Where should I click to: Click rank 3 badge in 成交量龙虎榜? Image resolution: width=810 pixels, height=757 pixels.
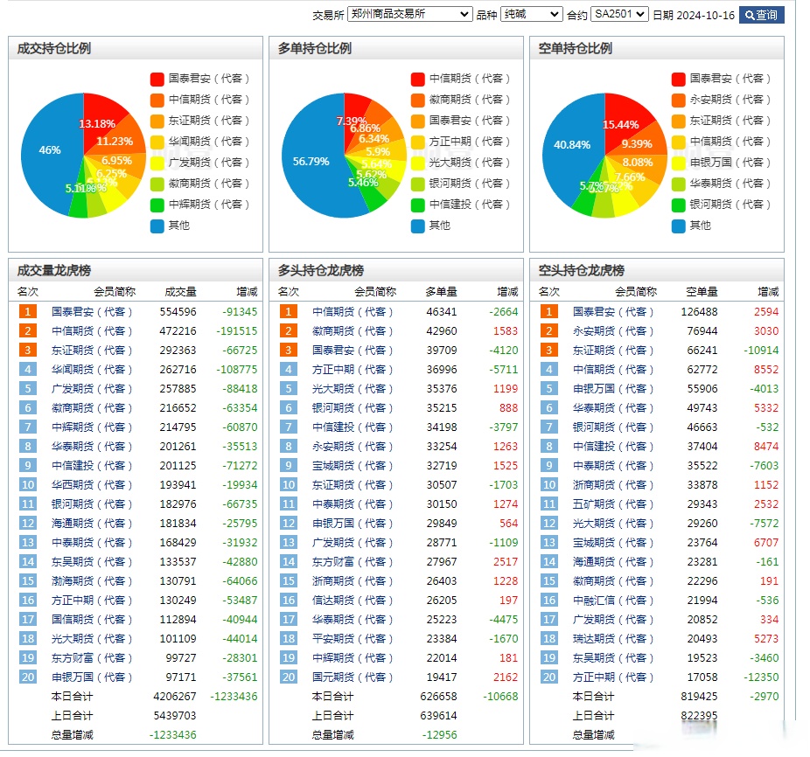point(28,350)
